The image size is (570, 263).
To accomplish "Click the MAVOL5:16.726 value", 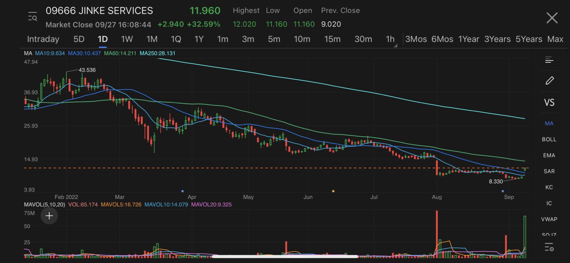I will click(x=121, y=205).
